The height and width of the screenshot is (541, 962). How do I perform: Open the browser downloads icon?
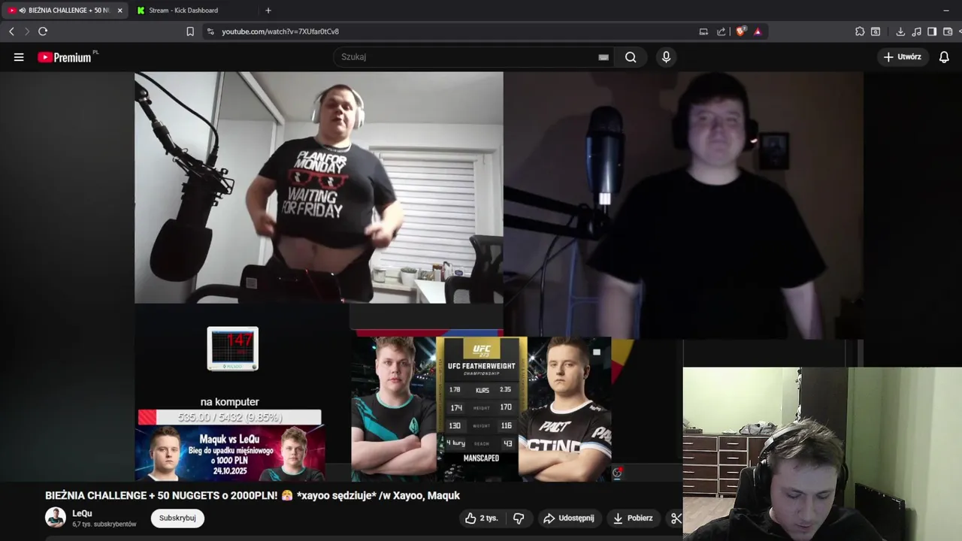900,32
